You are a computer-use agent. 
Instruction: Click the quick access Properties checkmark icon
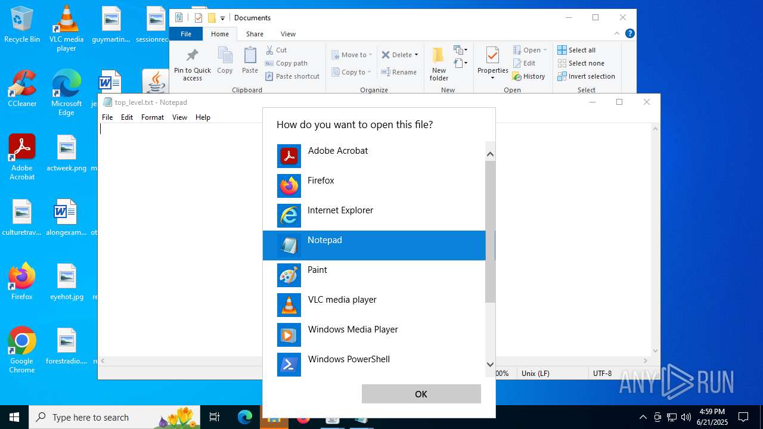(198, 18)
